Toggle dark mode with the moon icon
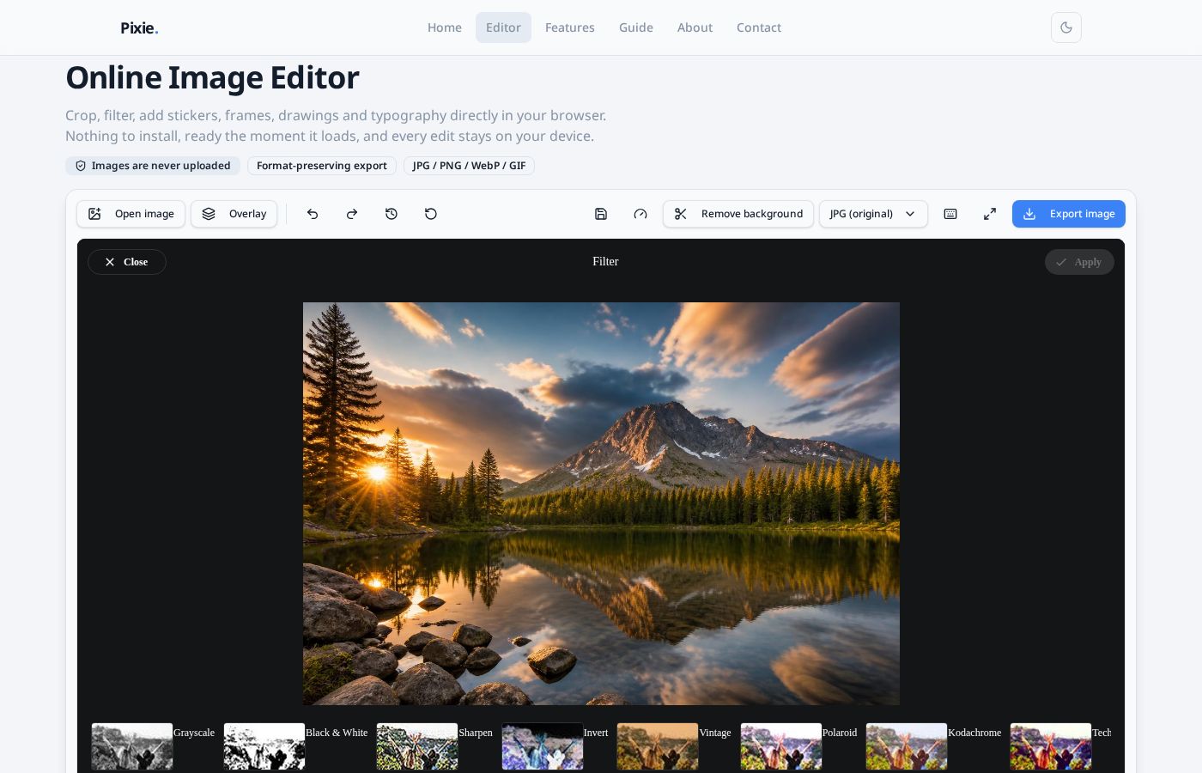The width and height of the screenshot is (1202, 773). click(1066, 27)
